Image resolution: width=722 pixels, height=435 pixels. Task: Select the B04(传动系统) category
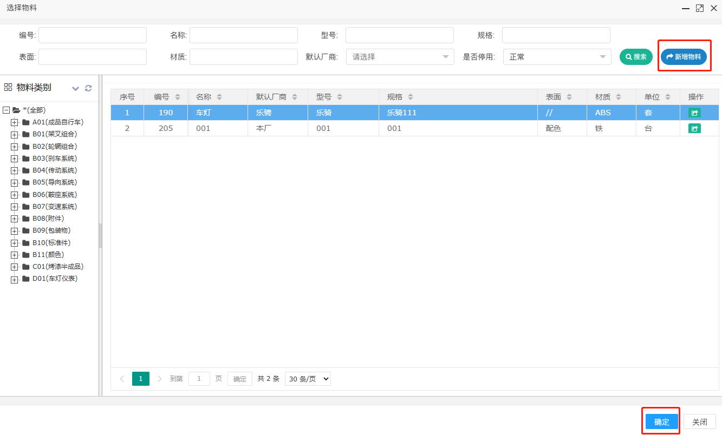(x=55, y=170)
